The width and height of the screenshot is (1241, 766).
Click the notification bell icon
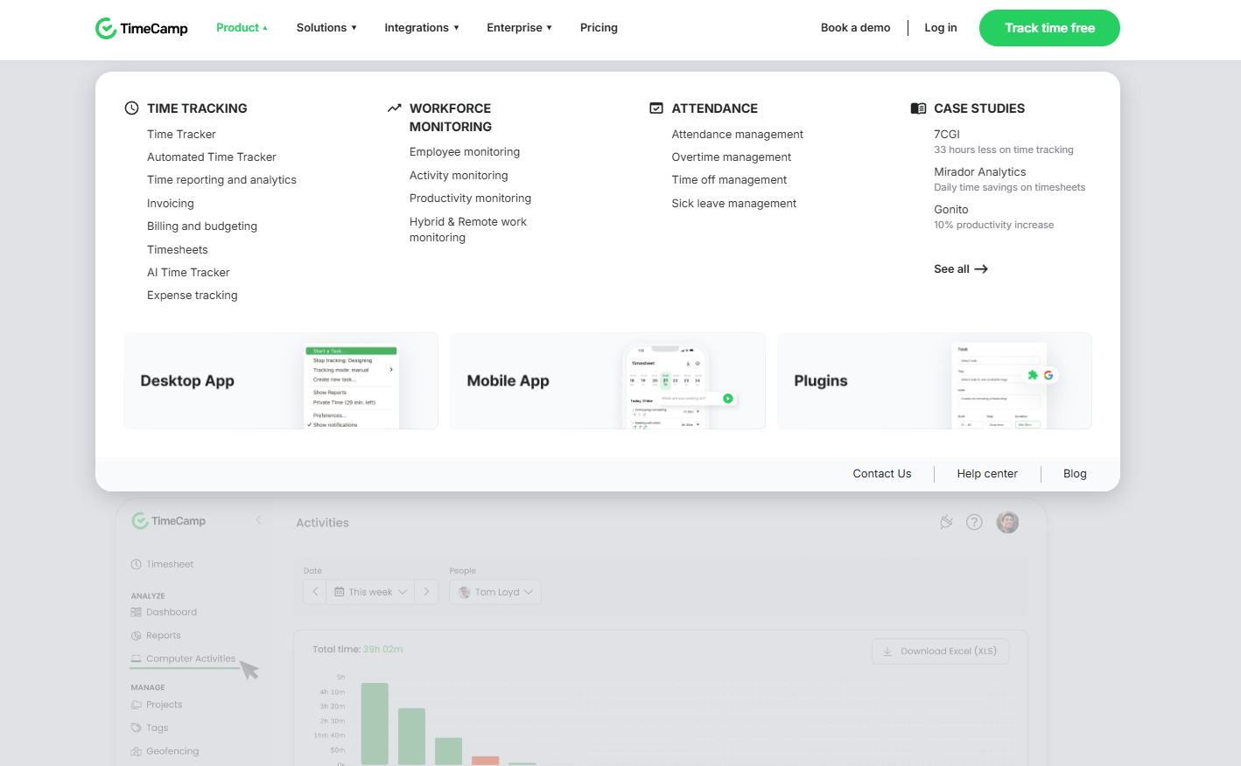[x=946, y=521]
